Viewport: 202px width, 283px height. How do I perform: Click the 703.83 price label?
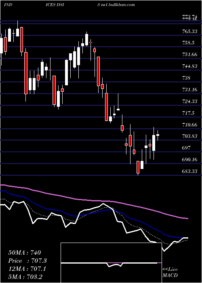(x=189, y=136)
